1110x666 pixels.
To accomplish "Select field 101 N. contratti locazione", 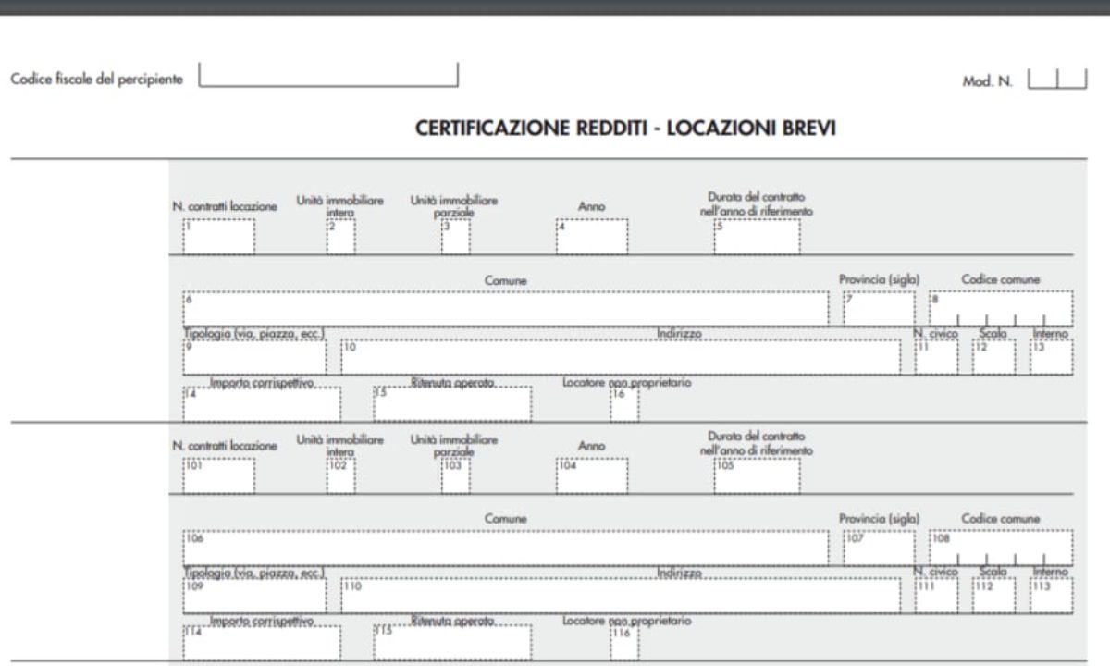I will tap(218, 475).
